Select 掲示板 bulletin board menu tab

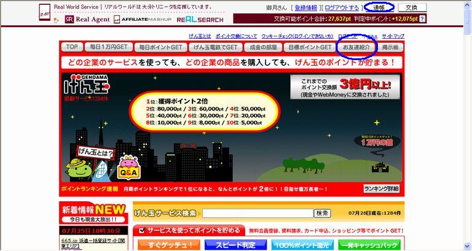pyautogui.click(x=390, y=47)
